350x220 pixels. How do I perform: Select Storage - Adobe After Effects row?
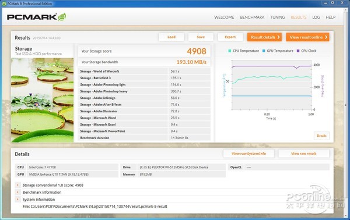tap(144, 105)
